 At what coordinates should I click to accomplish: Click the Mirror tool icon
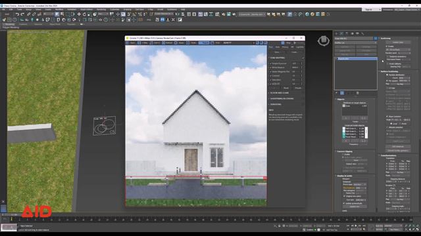click(x=178, y=14)
